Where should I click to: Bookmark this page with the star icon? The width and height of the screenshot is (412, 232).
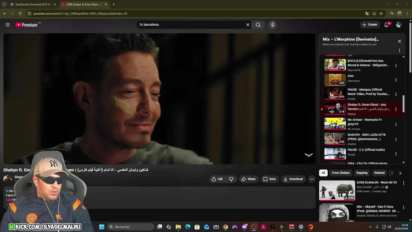[x=381, y=14]
